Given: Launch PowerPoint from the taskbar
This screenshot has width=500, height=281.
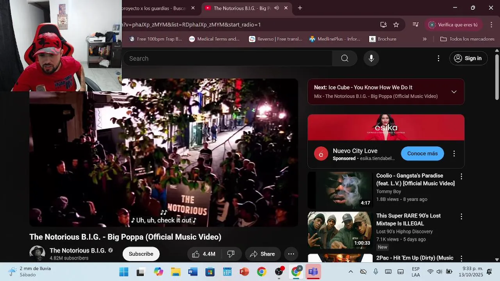Looking at the screenshot, I should [245, 272].
